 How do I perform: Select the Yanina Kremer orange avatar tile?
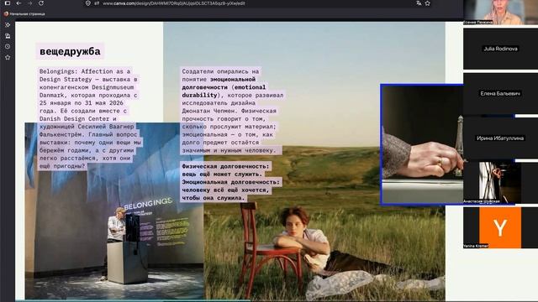point(501,227)
